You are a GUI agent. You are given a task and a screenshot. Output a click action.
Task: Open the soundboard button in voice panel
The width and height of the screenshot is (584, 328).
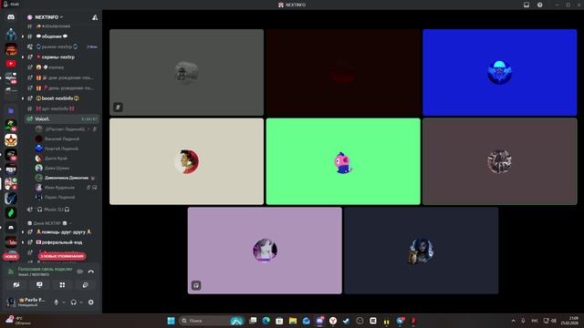(85, 285)
